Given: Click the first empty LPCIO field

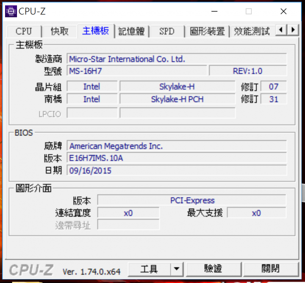Looking at the screenshot, I should 92,113.
